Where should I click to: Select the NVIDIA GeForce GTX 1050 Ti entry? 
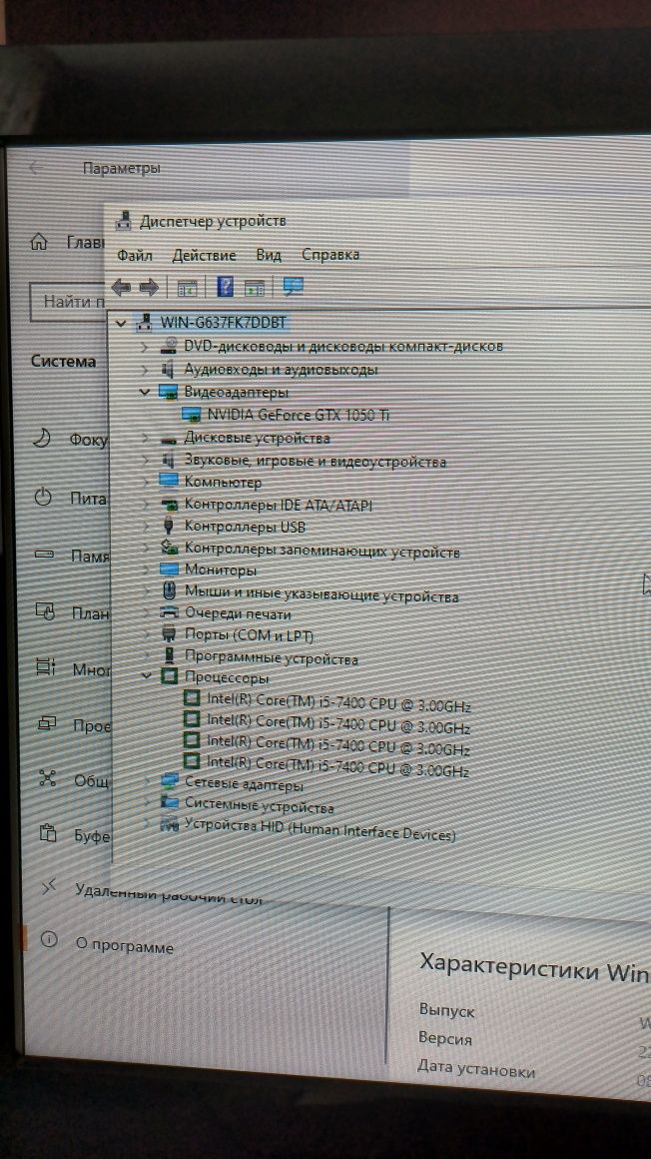tap(299, 416)
